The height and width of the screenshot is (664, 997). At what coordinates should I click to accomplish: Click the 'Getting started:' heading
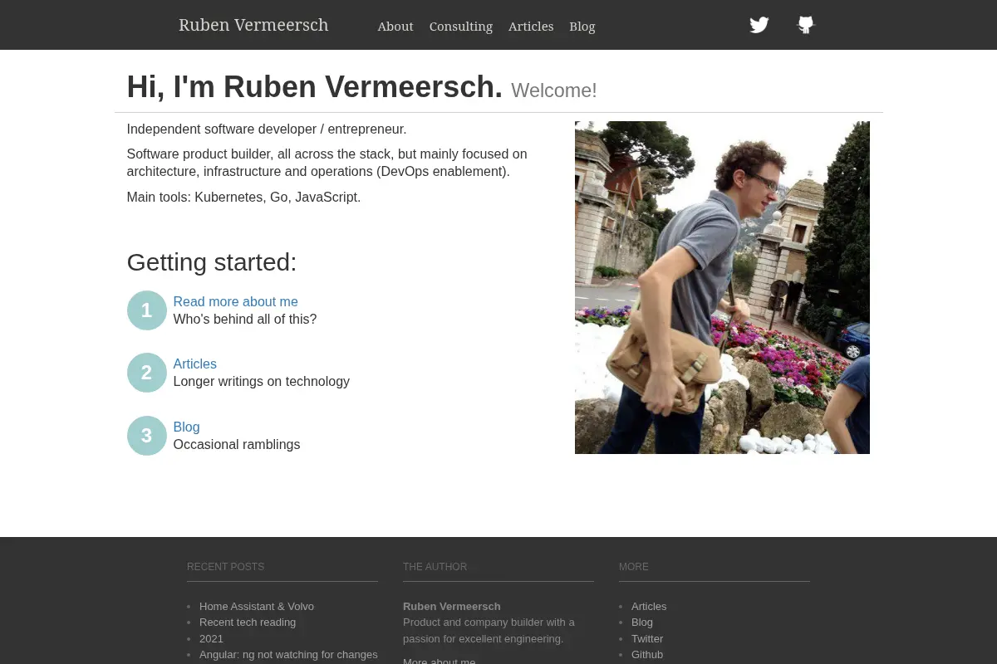(x=212, y=262)
